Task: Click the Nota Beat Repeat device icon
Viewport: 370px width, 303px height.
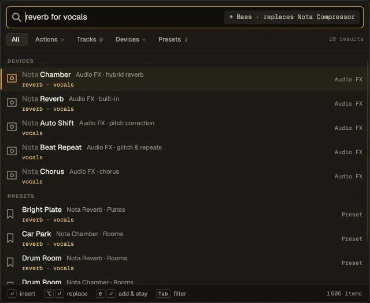Action: click(12, 151)
